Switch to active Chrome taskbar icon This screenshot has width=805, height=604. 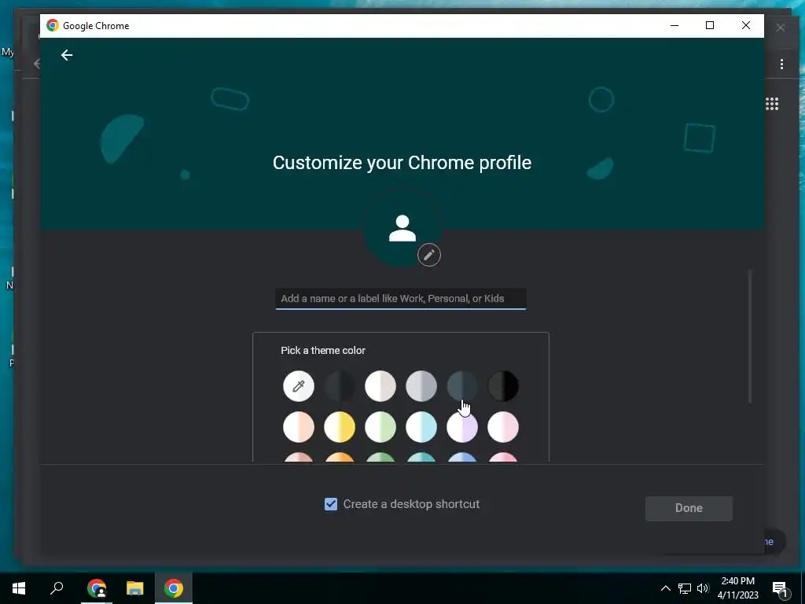[174, 588]
